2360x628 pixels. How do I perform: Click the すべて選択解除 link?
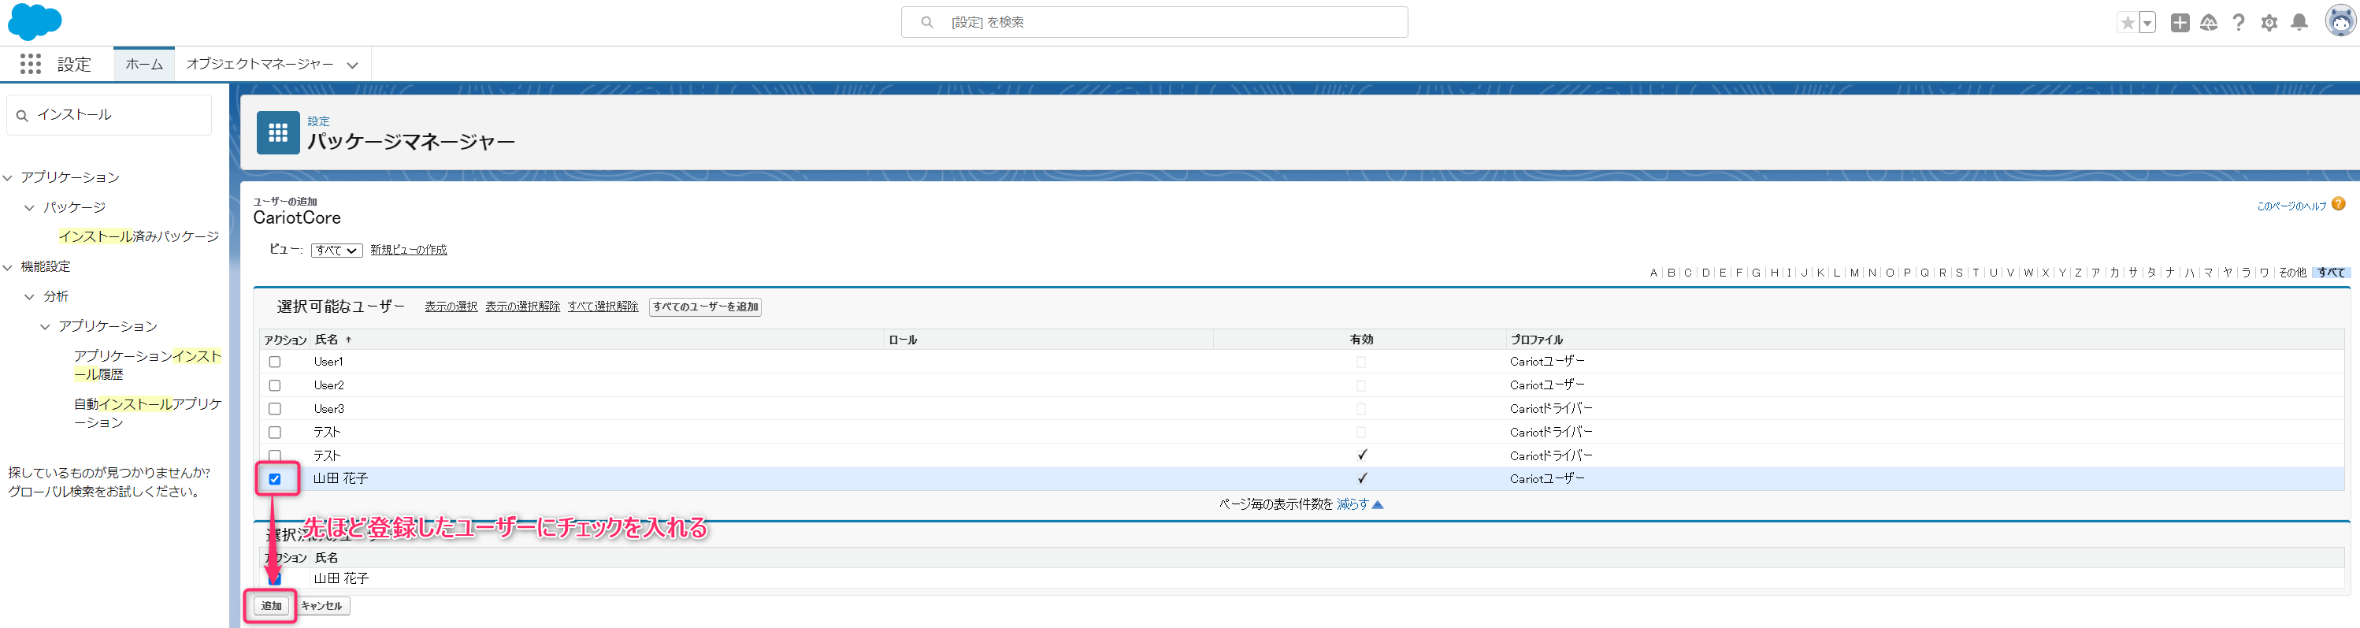tap(603, 307)
